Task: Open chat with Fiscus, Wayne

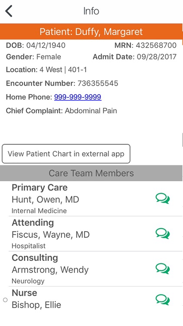Action: (x=163, y=234)
